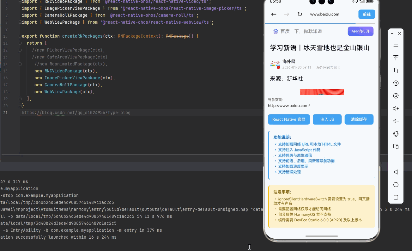Screen dimensions: 412x251
Task: Click line number 14 in the gutter
Action: 5,64
